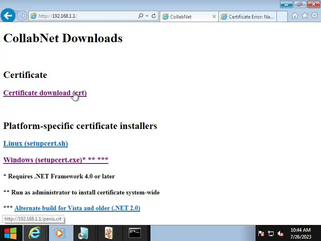
Task: Switch to the Certificate Error tab
Action: point(248,16)
